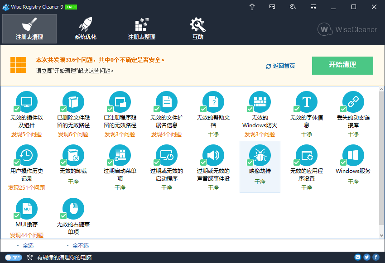Select the 用户操作历史记录 icon
385x263 pixels.
(x=27, y=155)
